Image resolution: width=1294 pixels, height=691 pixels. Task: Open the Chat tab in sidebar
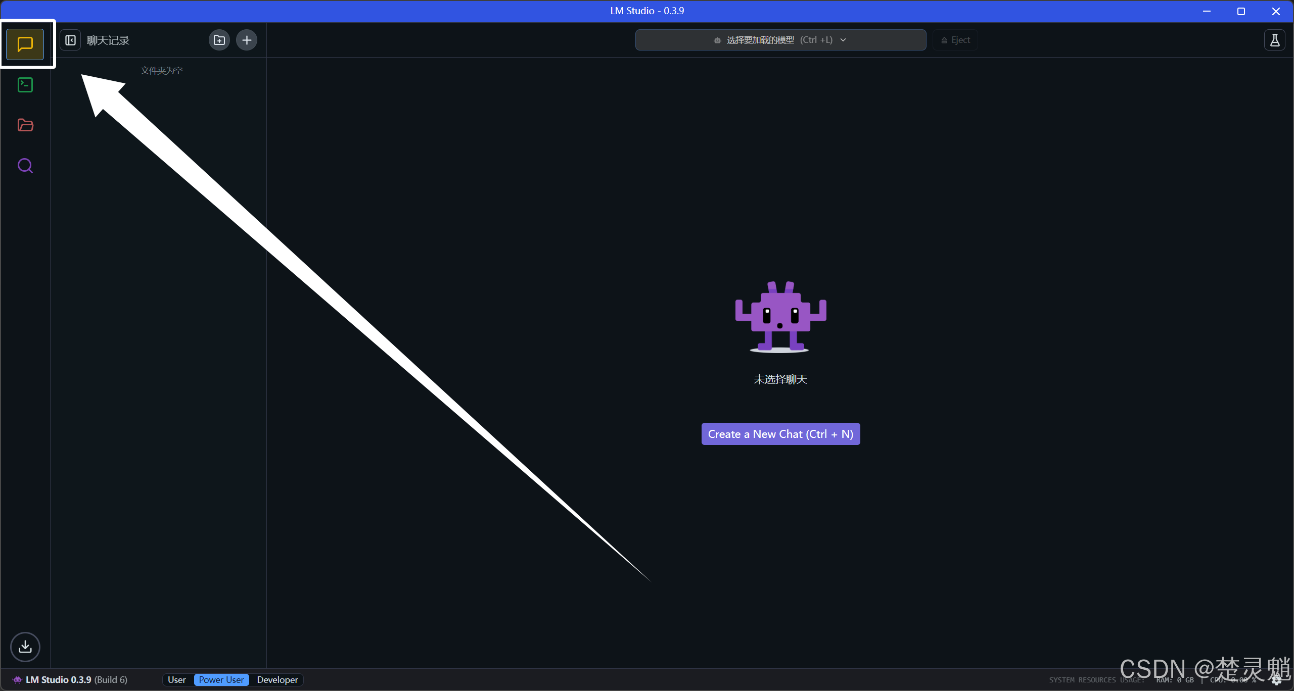[x=25, y=44]
